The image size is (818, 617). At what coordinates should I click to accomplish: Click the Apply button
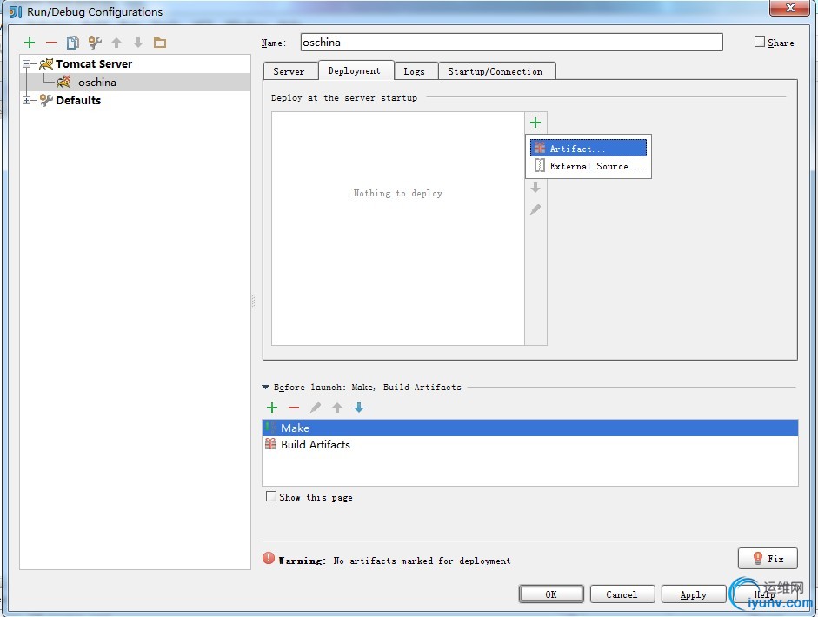(x=694, y=594)
